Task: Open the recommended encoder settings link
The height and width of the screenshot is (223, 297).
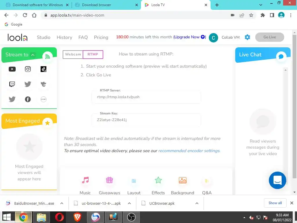Action: point(189,151)
